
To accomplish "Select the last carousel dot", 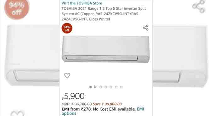I will (121, 87).
